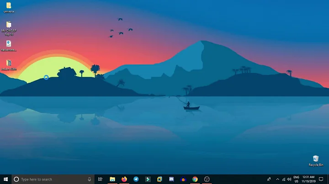Launch Google Chrome from the taskbar
Image resolution: width=329 pixels, height=184 pixels.
click(x=195, y=179)
